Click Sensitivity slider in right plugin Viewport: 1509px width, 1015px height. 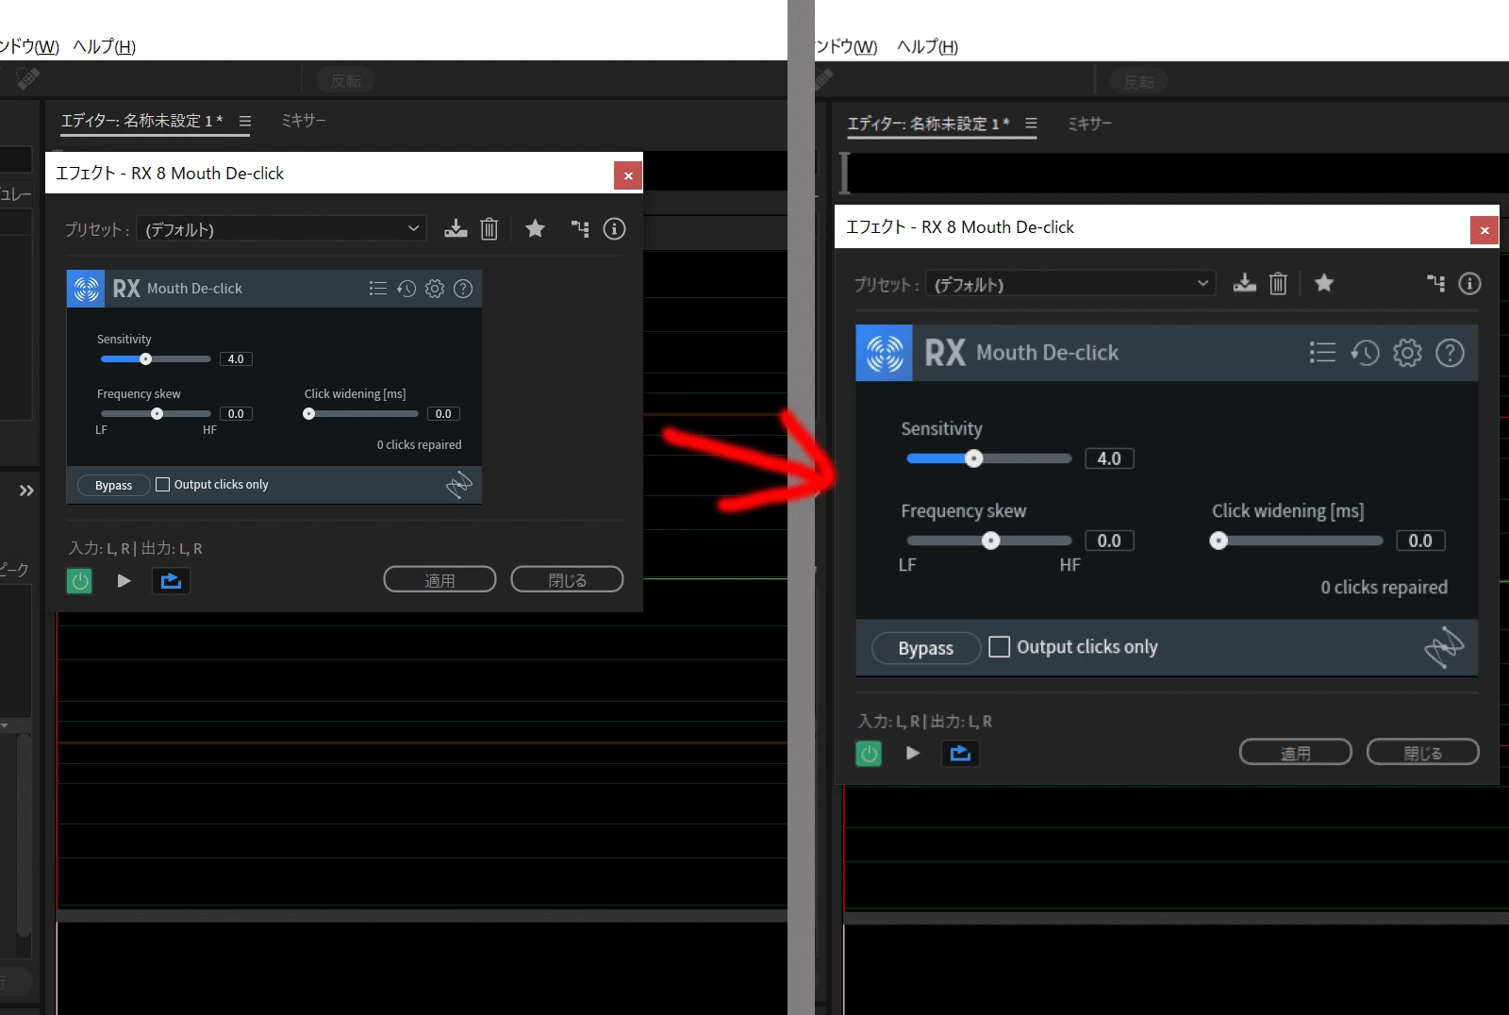[x=989, y=458]
